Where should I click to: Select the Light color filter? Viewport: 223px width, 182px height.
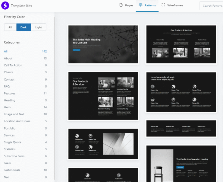[x=39, y=27]
